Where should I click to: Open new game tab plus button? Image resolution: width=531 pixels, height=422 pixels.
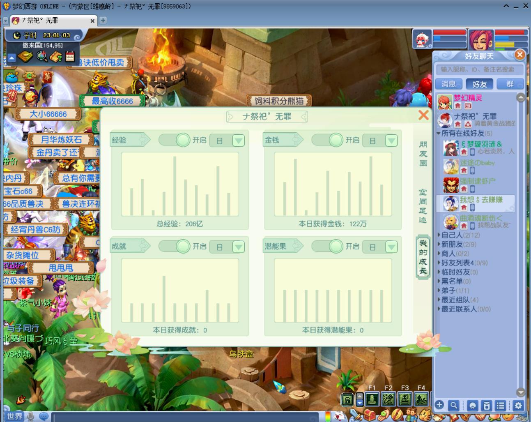tap(103, 20)
